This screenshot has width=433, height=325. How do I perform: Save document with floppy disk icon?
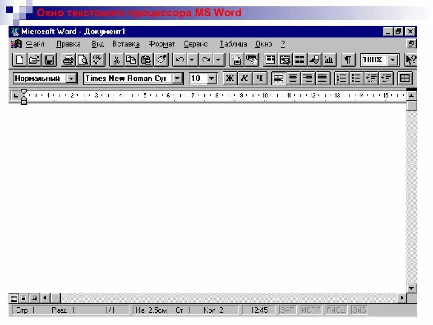(50, 60)
